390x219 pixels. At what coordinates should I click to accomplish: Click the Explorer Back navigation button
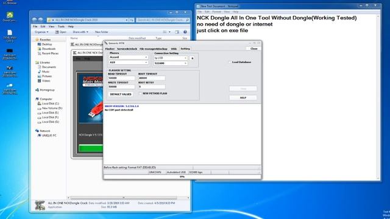pos(35,20)
